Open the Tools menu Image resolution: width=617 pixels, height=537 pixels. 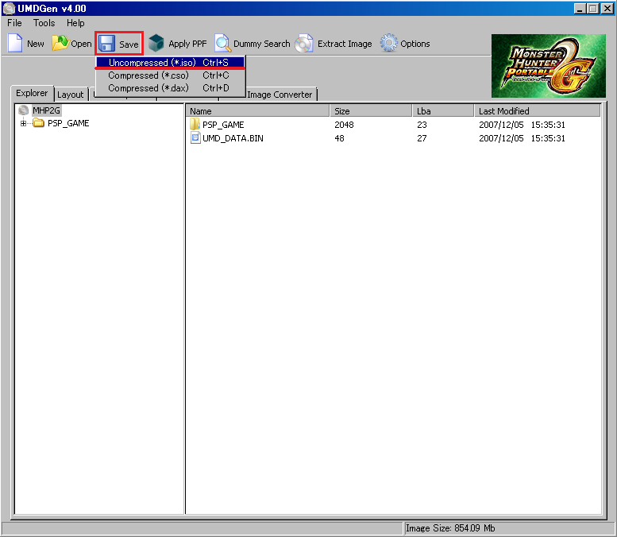pos(44,23)
